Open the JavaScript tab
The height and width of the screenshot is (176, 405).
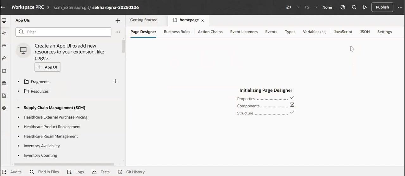343,32
